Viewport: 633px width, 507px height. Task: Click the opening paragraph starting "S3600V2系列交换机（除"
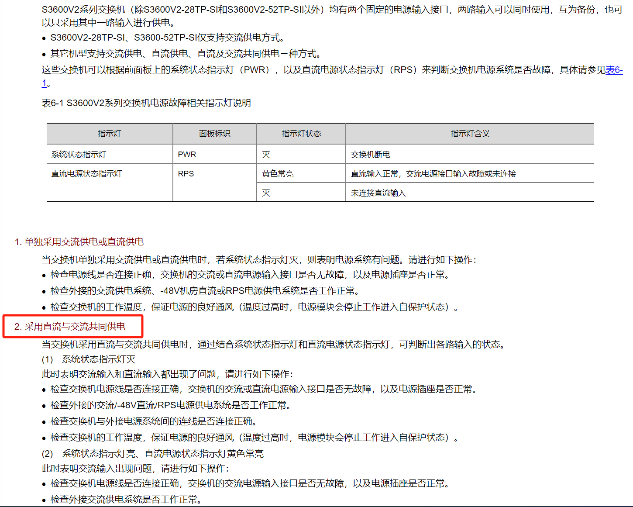pyautogui.click(x=332, y=16)
